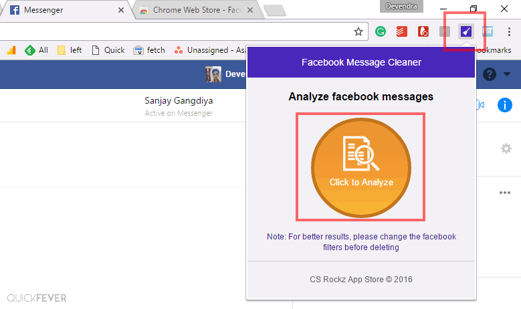
Task: Click the CS Rockz App Store footer text
Action: click(361, 280)
